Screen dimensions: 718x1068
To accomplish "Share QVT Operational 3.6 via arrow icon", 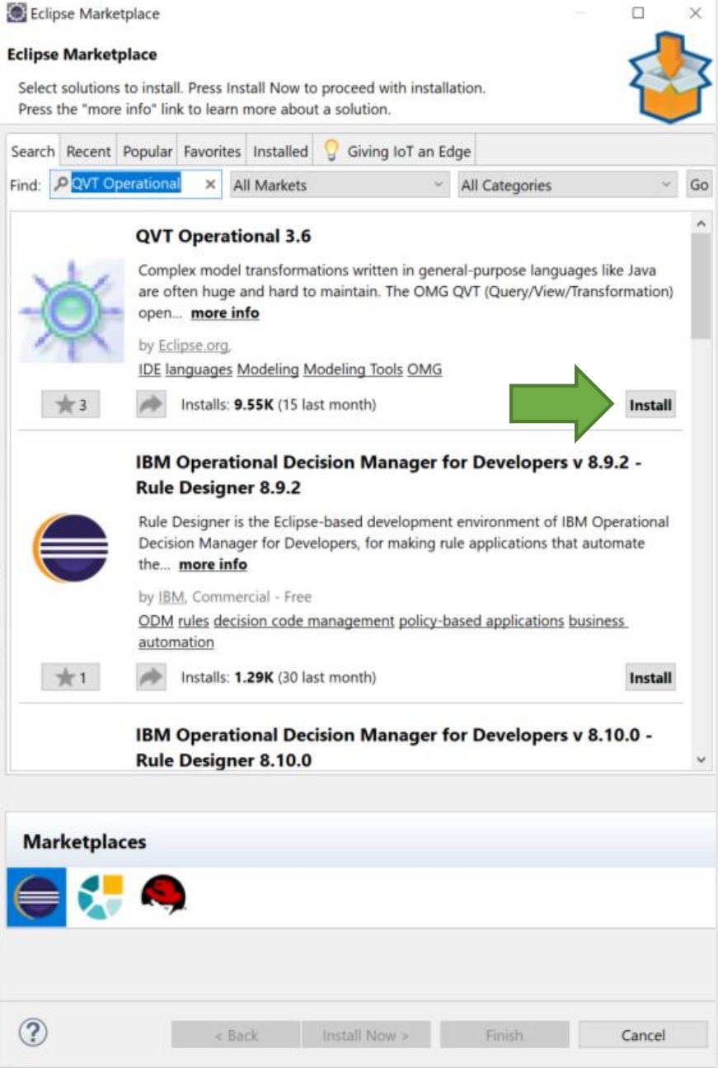I will click(151, 405).
